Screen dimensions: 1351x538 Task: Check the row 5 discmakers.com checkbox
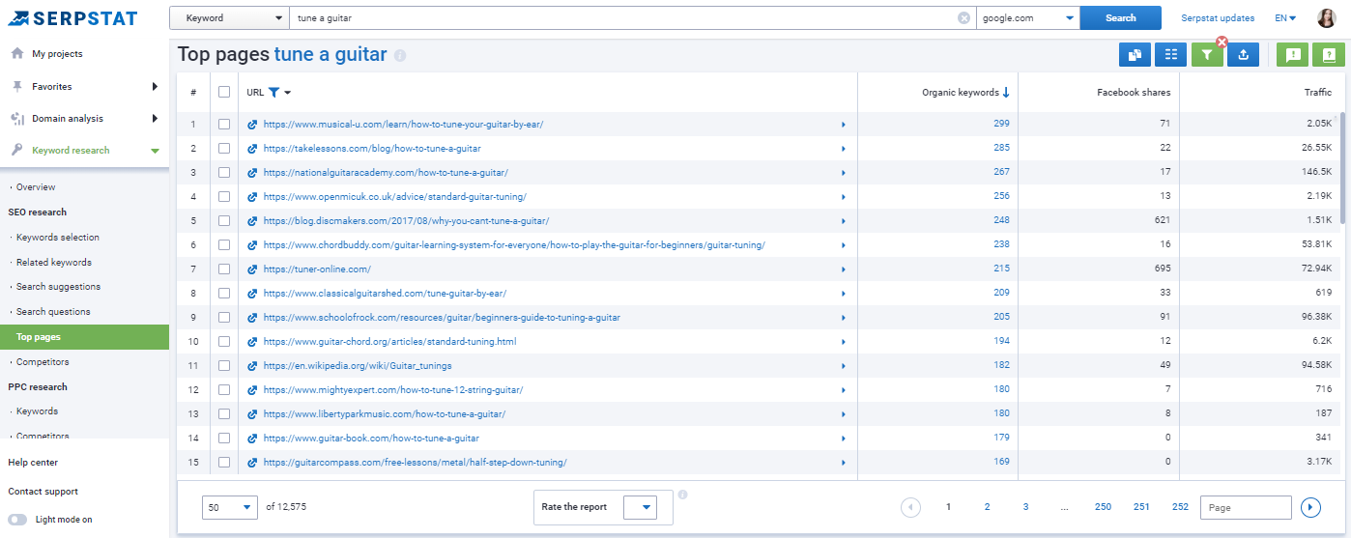coord(224,221)
